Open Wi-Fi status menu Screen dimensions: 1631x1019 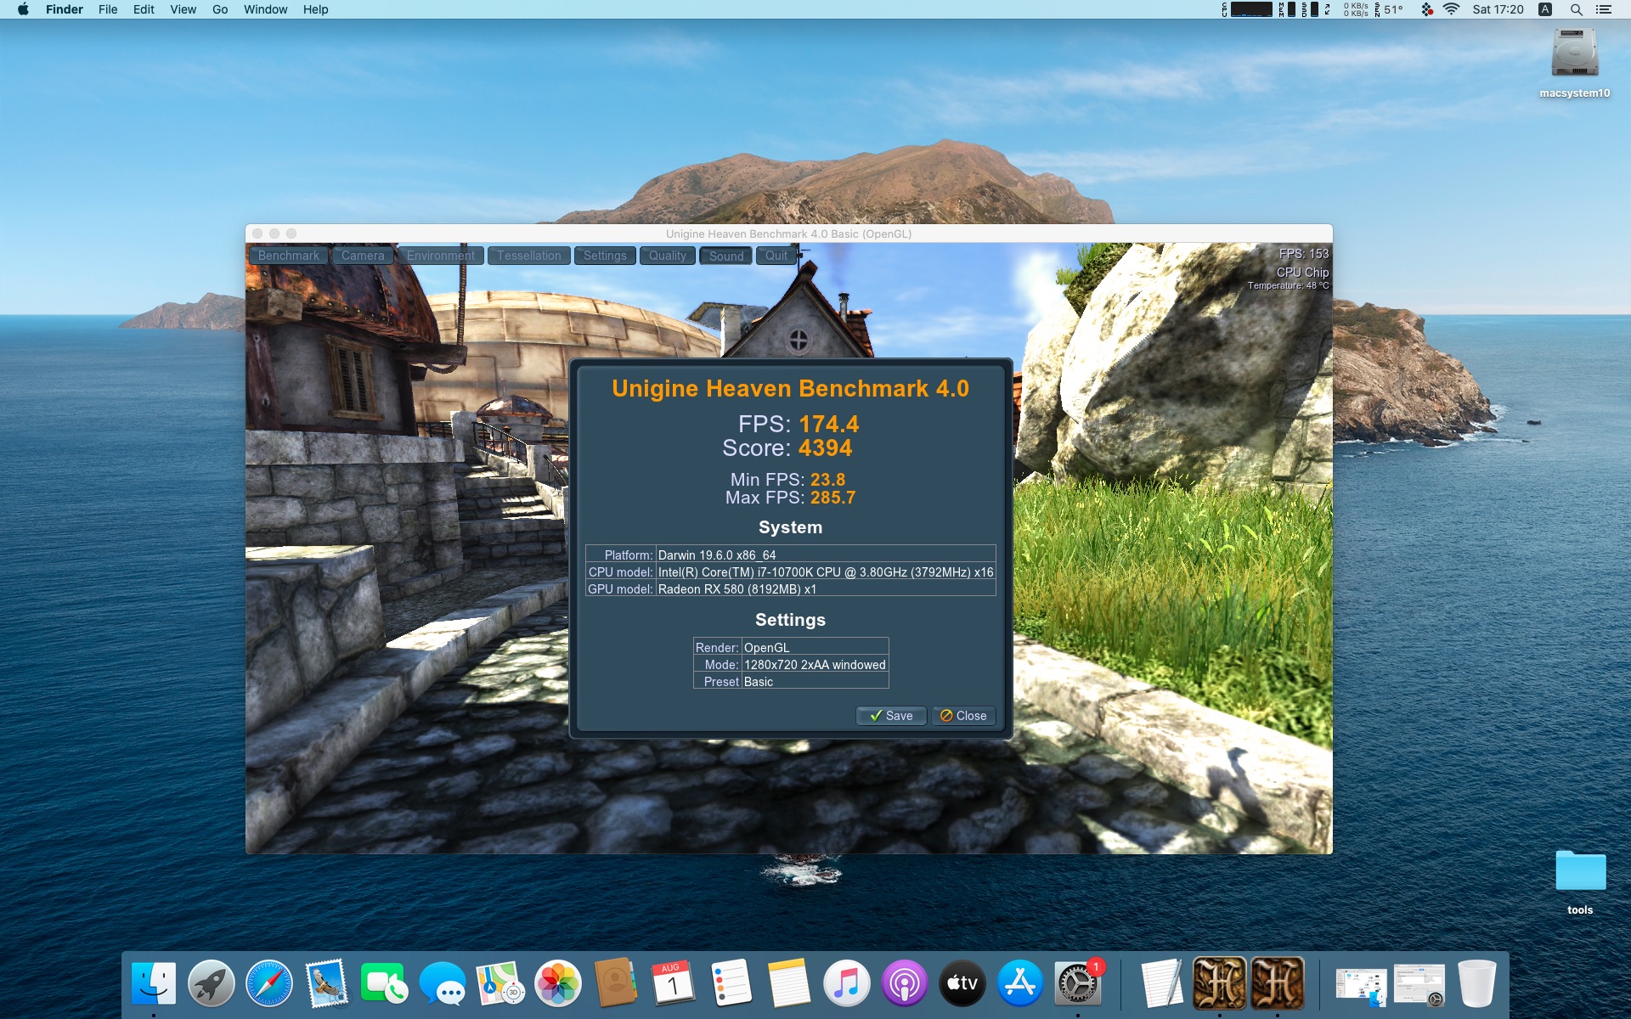click(1451, 9)
